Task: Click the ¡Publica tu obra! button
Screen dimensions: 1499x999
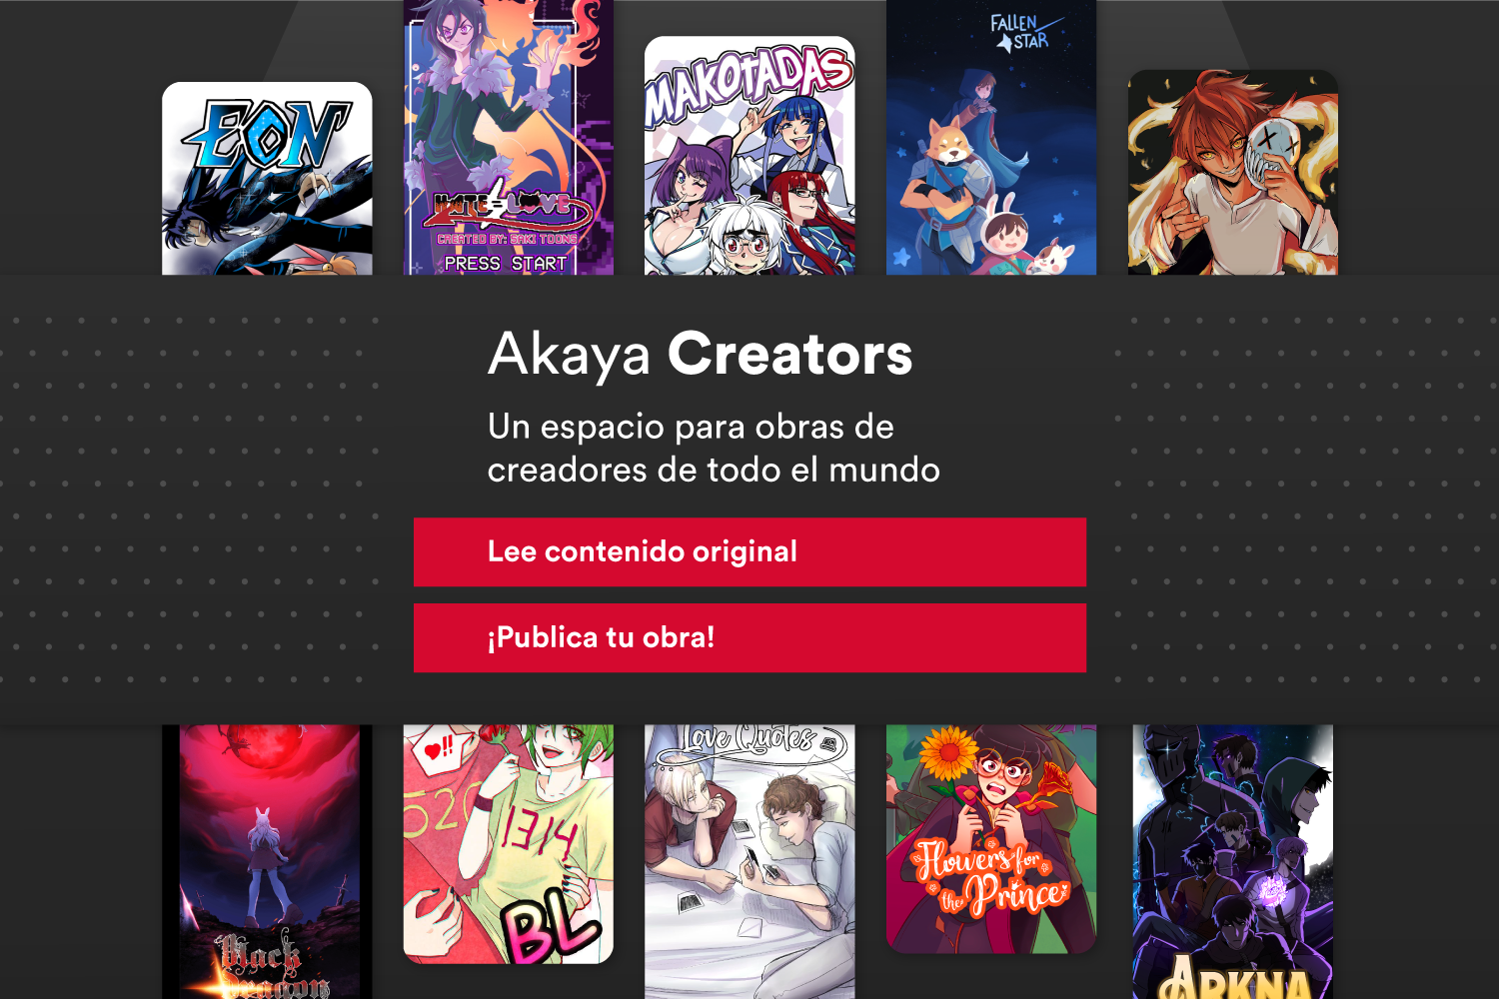Action: (749, 637)
